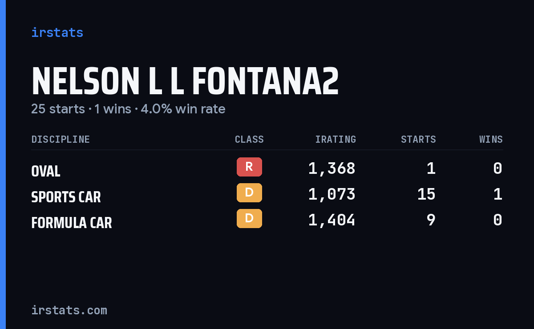This screenshot has height=329, width=534.
Task: Open the irstats logo link at top
Action: [x=57, y=32]
